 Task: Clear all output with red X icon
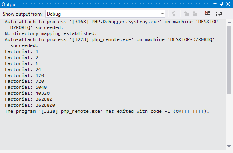point(207,14)
